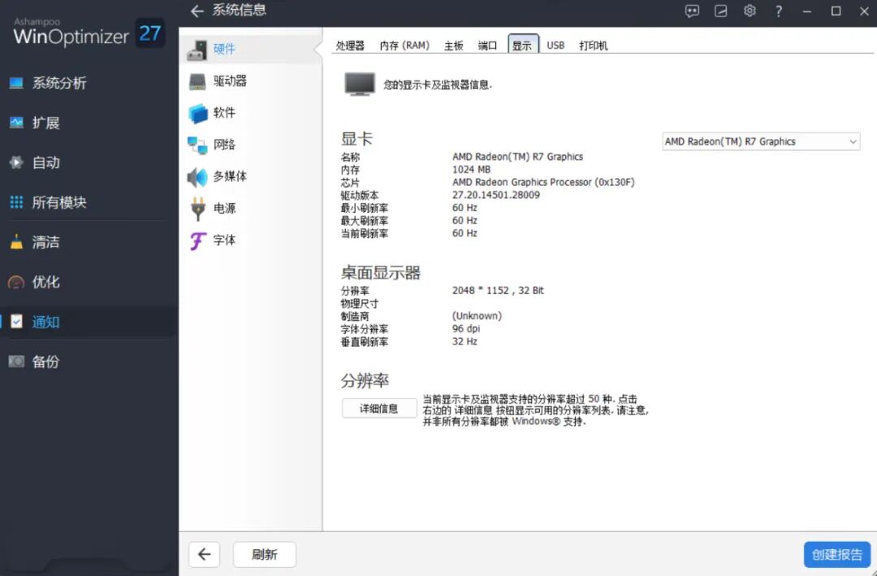Click driver version 27.20.14501.28009
This screenshot has height=576, width=877.
pyautogui.click(x=496, y=195)
